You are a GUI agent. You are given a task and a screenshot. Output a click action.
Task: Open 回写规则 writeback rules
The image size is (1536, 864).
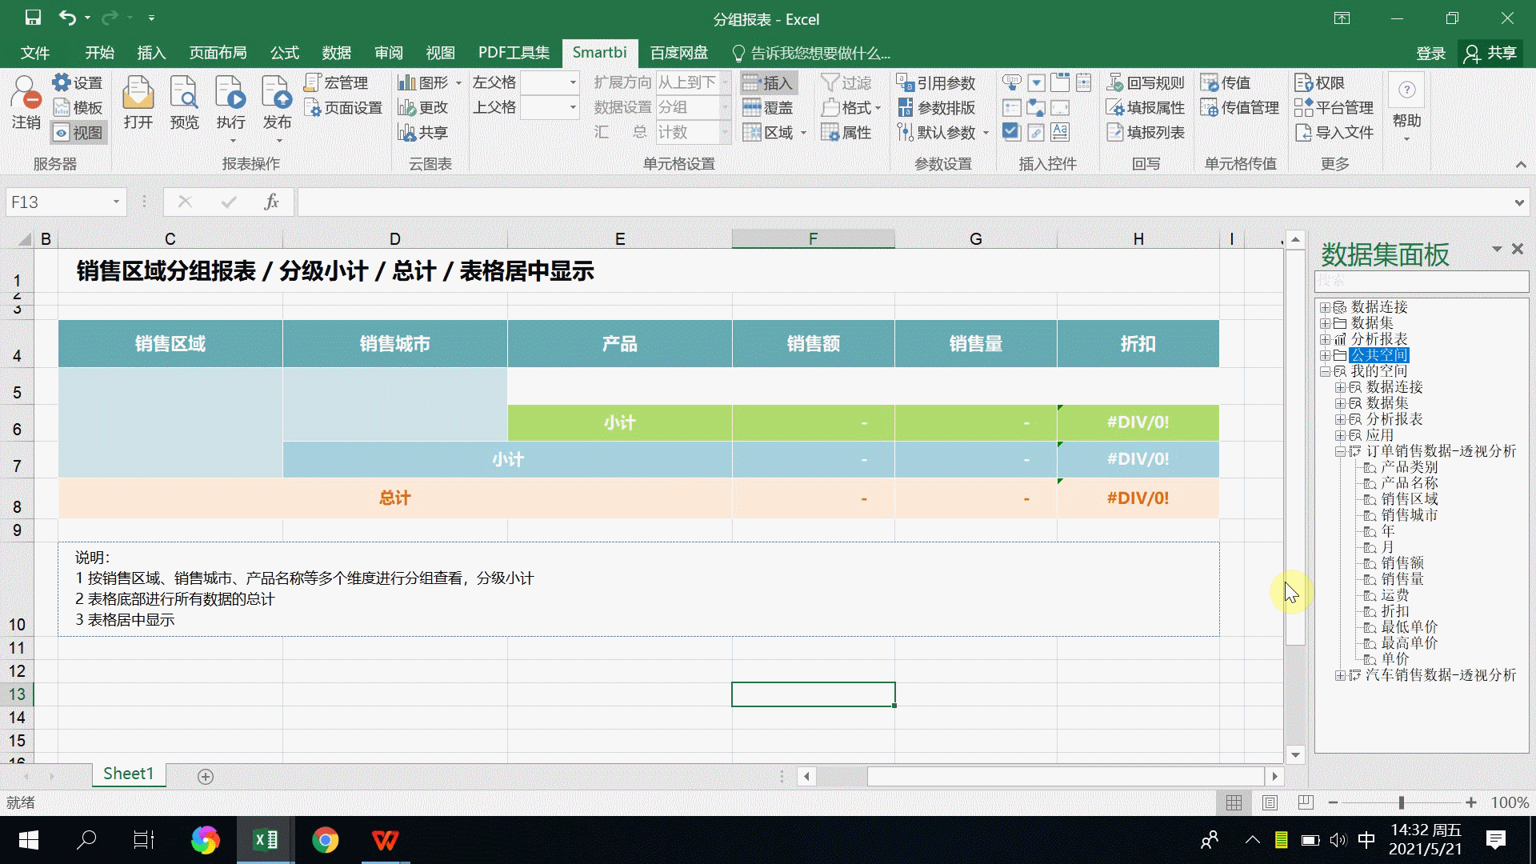[x=1146, y=82]
